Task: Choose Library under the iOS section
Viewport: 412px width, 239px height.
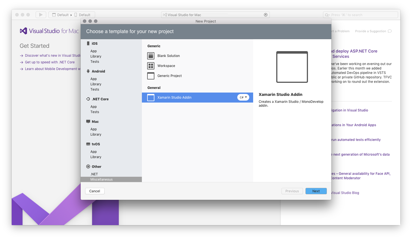Action: tap(96, 56)
